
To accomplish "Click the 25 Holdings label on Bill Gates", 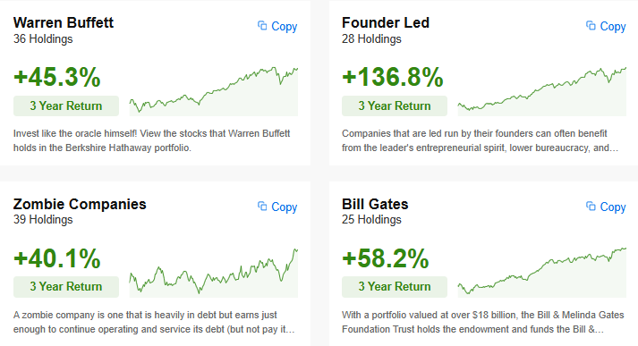I will click(x=371, y=220).
